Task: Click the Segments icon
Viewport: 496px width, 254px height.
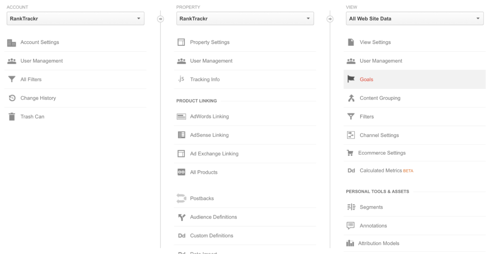Action: click(351, 207)
